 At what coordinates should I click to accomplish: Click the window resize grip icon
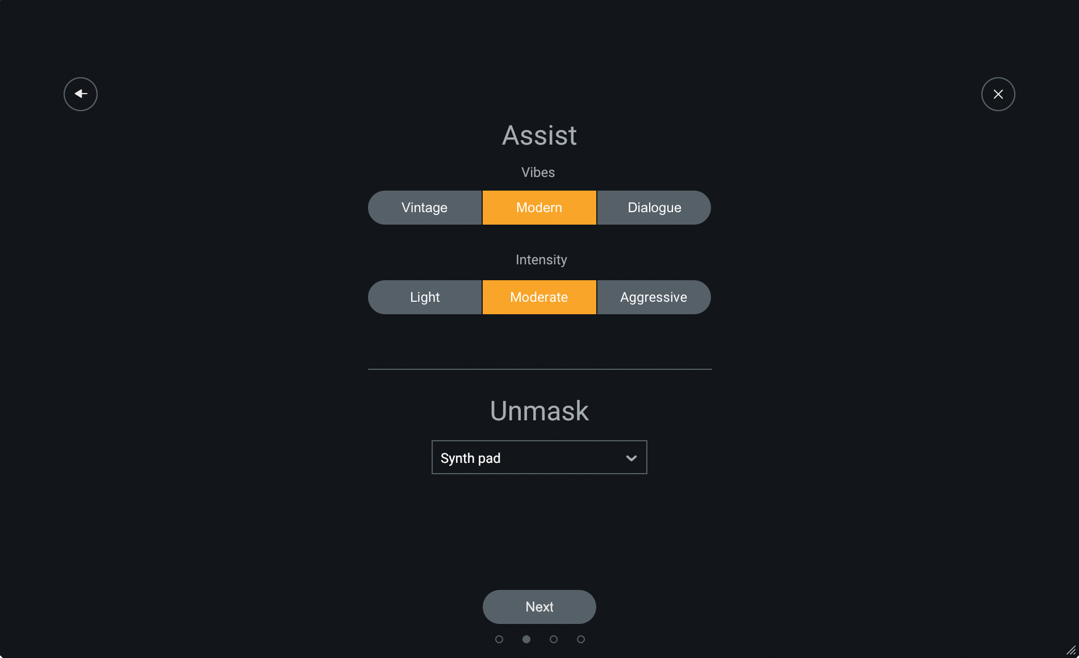1071,650
